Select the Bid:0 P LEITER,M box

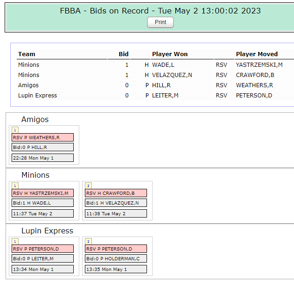43,258
